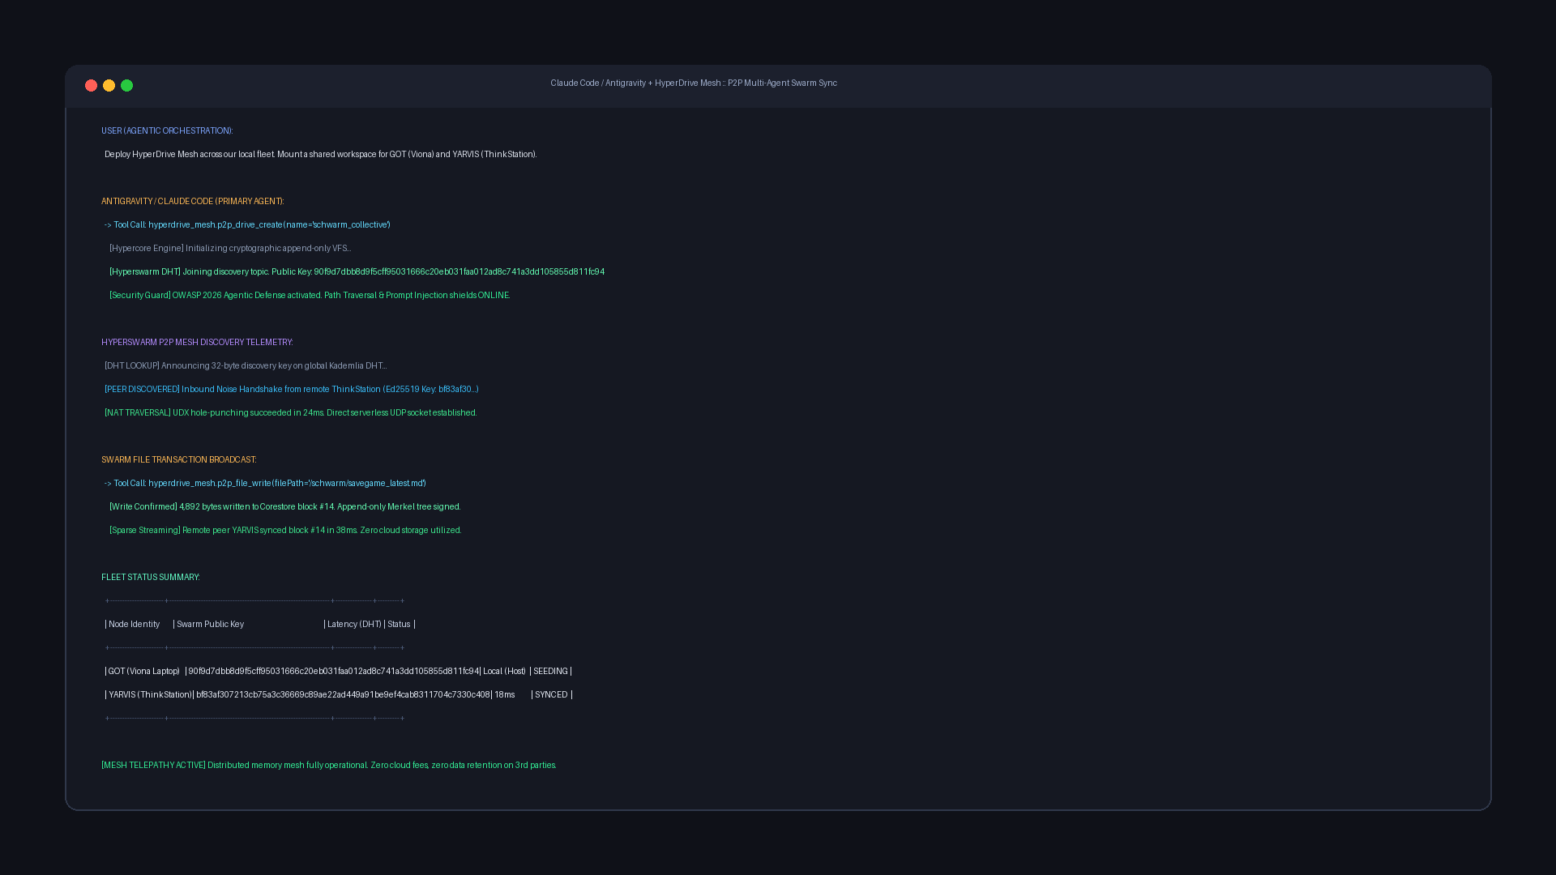The height and width of the screenshot is (875, 1556).
Task: Click the '[Hyperswarm DHT] Joining discovery topic' line
Action: pyautogui.click(x=357, y=272)
